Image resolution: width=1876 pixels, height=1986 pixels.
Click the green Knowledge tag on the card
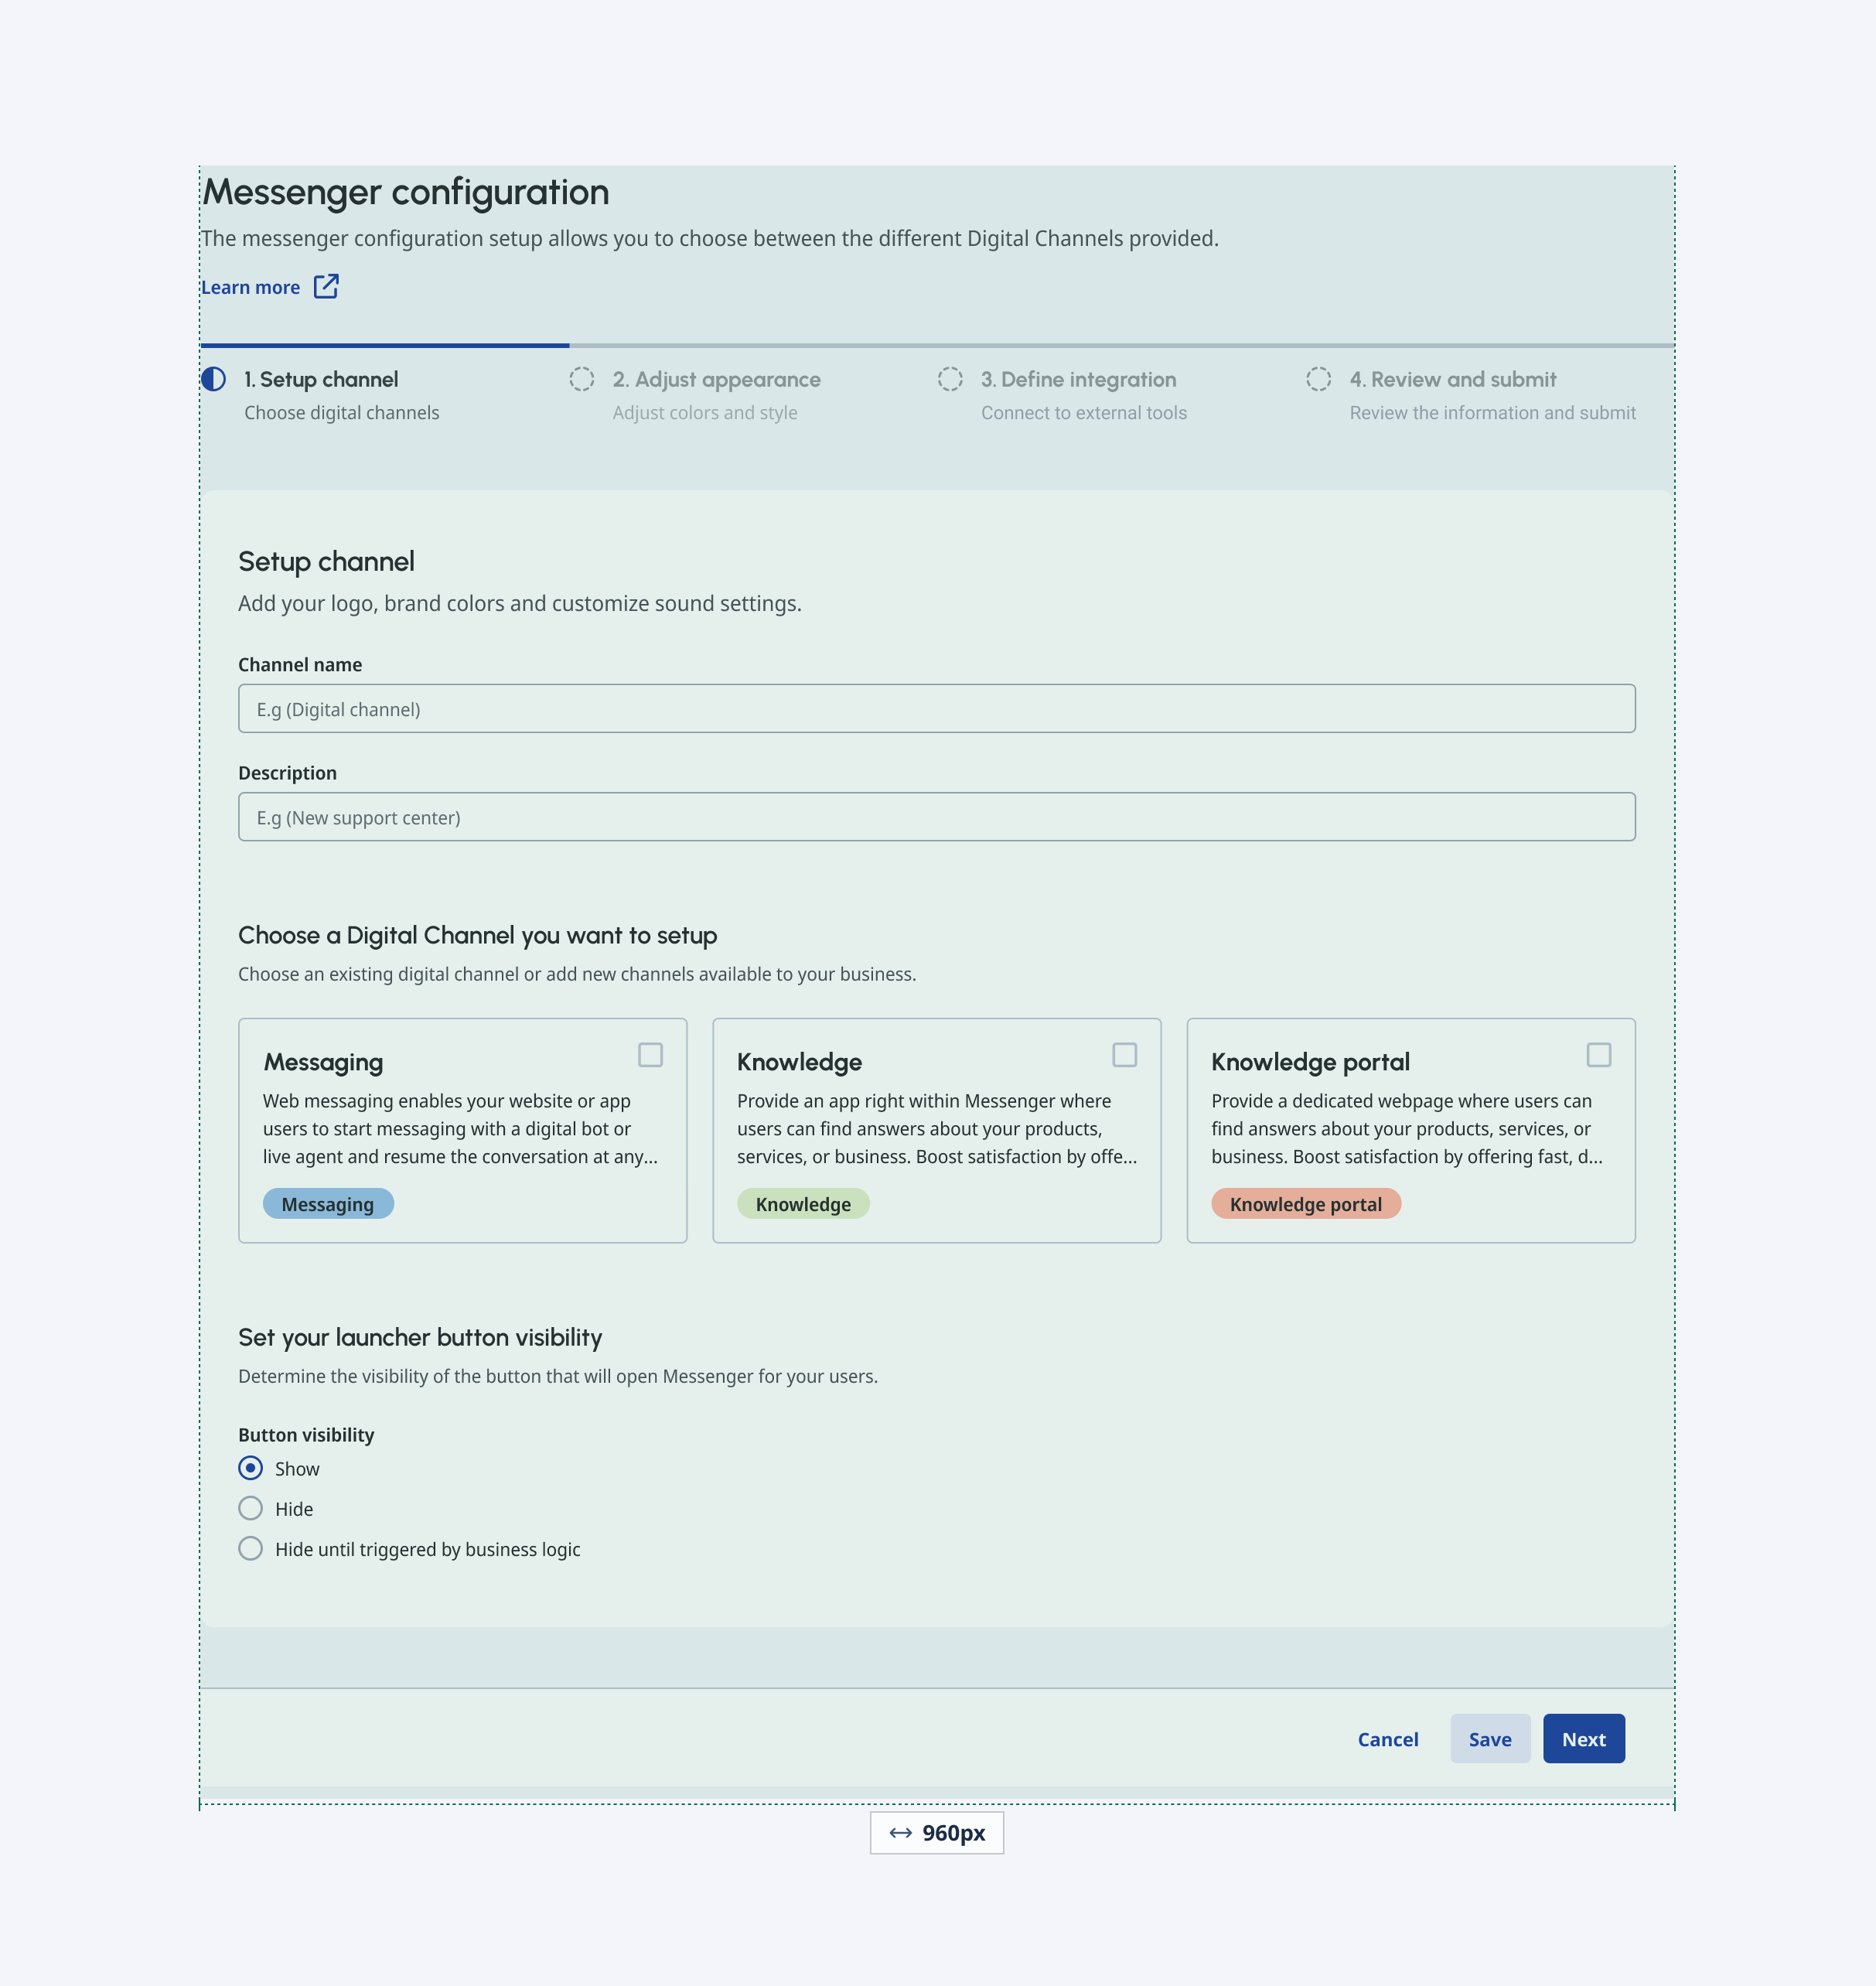tap(803, 1203)
